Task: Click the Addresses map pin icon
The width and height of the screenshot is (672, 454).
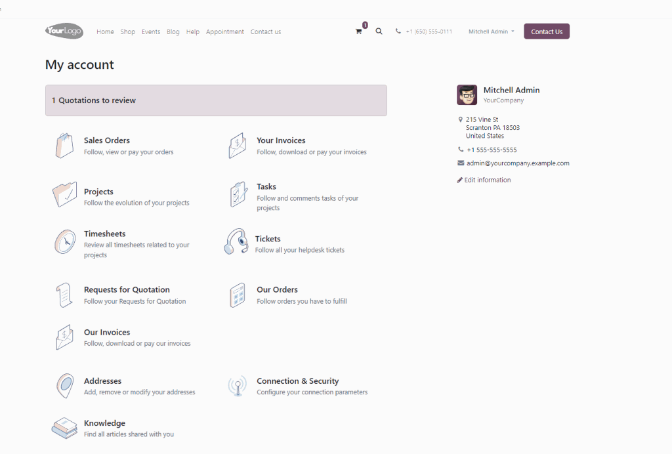Action: pyautogui.click(x=64, y=386)
